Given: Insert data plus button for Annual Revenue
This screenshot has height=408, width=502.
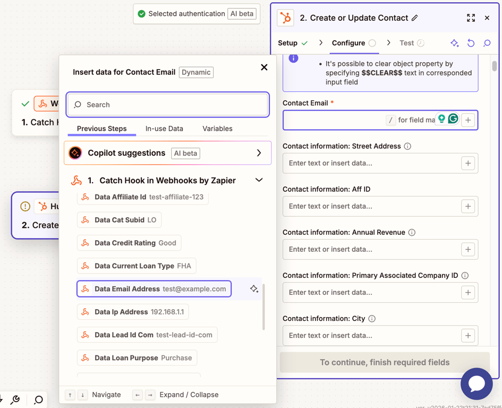Looking at the screenshot, I should tap(468, 250).
